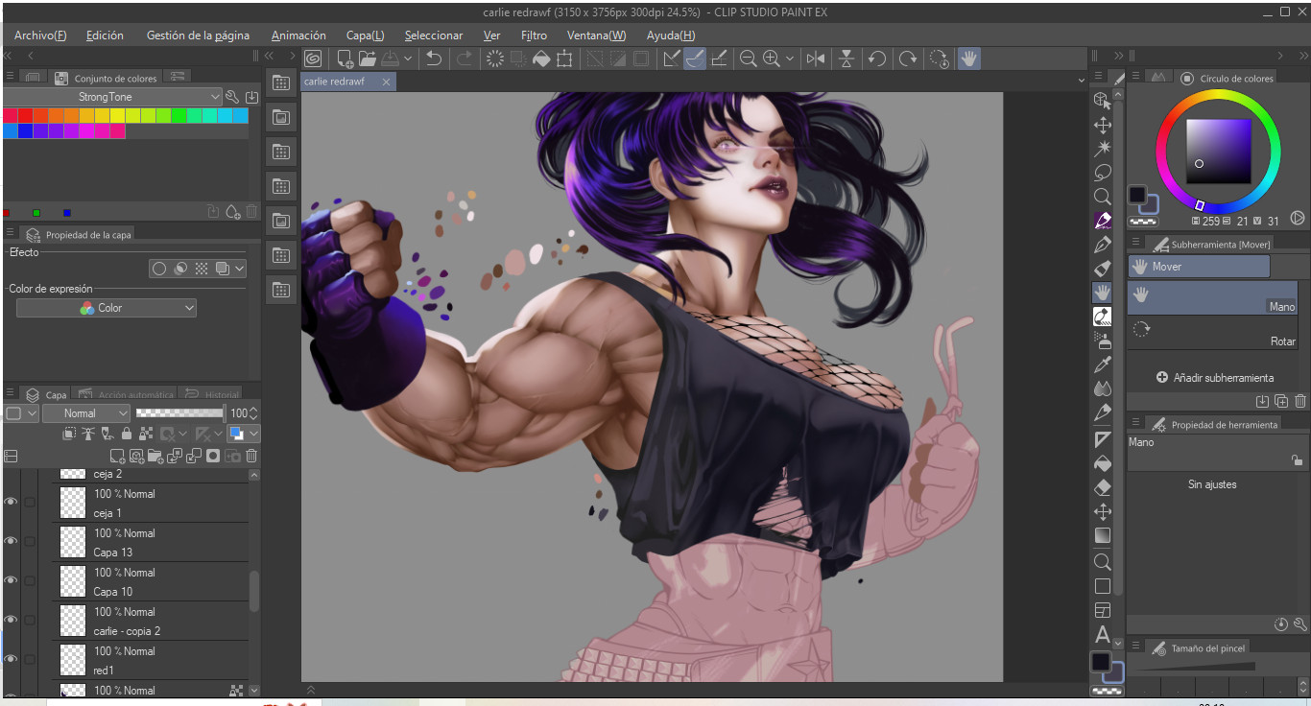1311x706 pixels.
Task: Select the Eraser tool
Action: (x=1103, y=487)
